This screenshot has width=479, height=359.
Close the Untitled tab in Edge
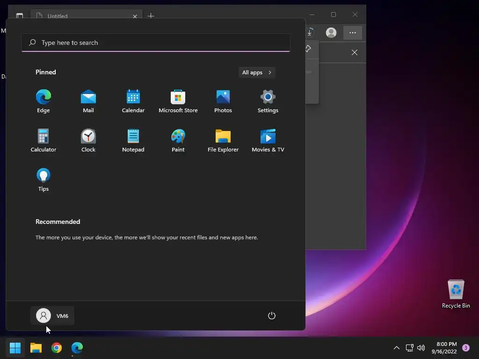tap(135, 16)
